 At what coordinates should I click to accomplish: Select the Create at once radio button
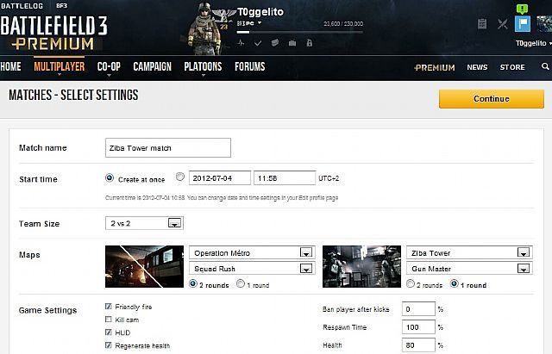point(109,178)
